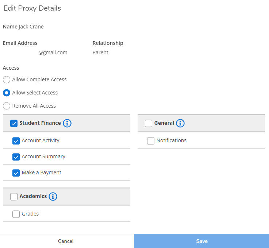
Task: Select Remove All Access radio button
Action: pyautogui.click(x=7, y=106)
